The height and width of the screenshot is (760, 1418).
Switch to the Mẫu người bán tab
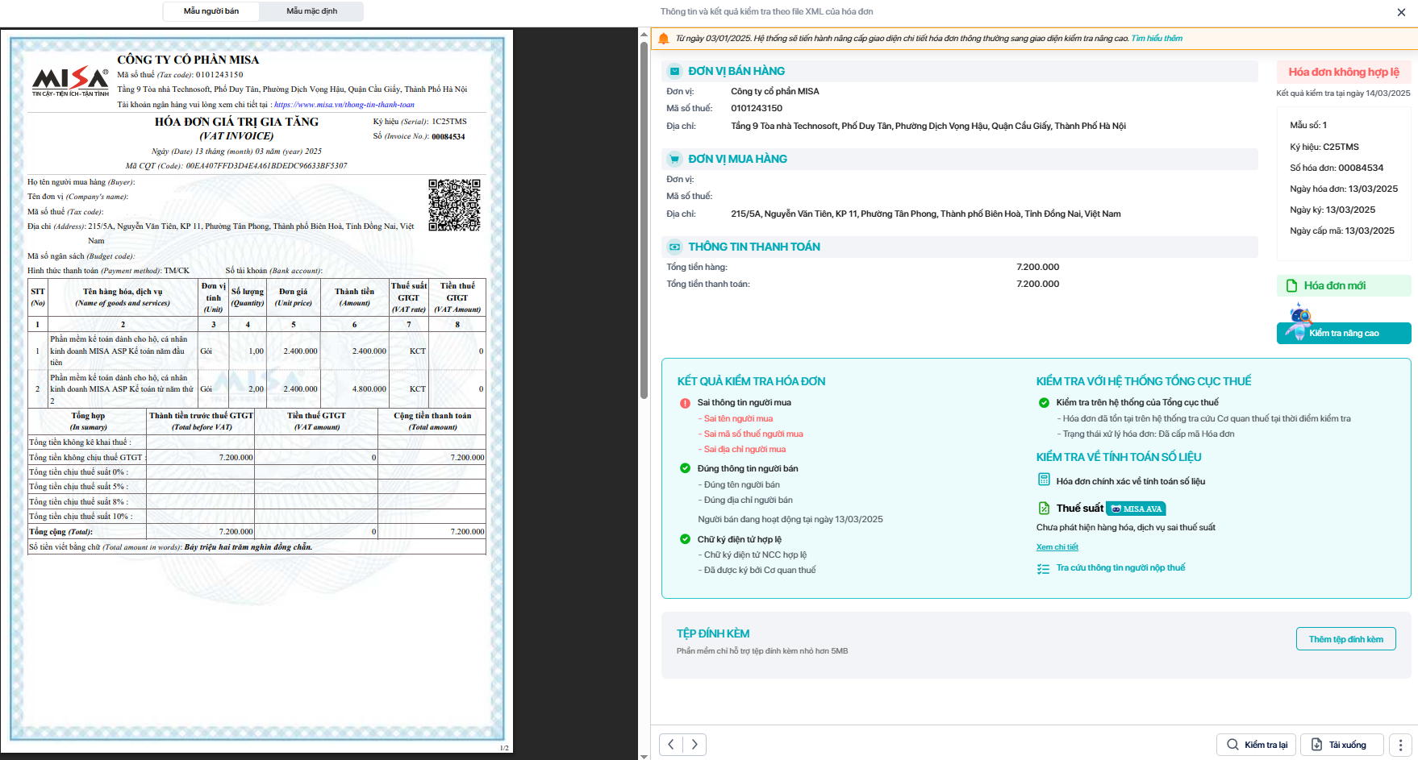(x=211, y=11)
